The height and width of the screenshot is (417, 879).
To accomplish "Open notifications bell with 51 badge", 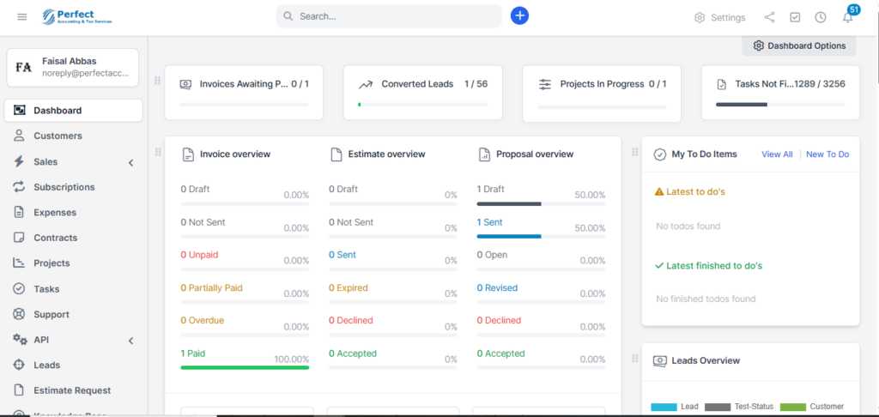I will [847, 17].
